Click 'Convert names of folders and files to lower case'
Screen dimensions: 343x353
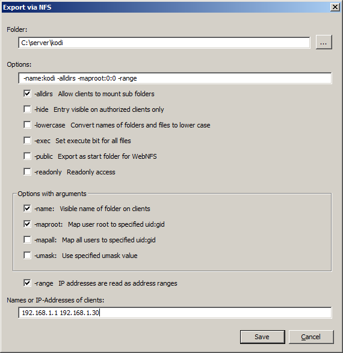click(140, 125)
